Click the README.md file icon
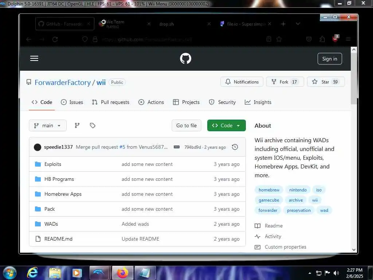 point(38,239)
